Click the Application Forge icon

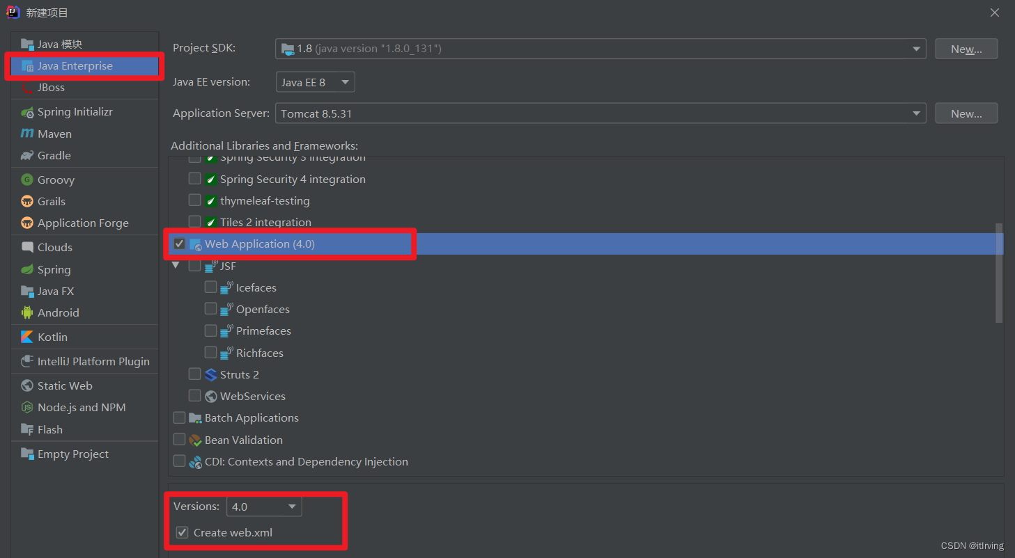27,223
